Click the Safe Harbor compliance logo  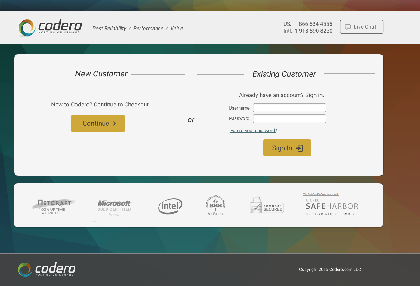point(332,207)
